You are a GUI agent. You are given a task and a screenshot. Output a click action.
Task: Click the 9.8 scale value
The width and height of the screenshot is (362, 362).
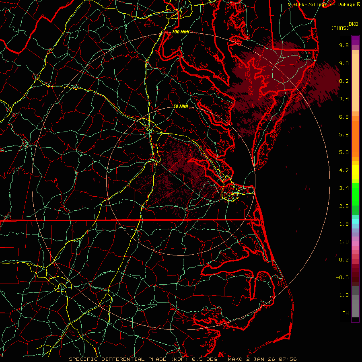(344, 45)
